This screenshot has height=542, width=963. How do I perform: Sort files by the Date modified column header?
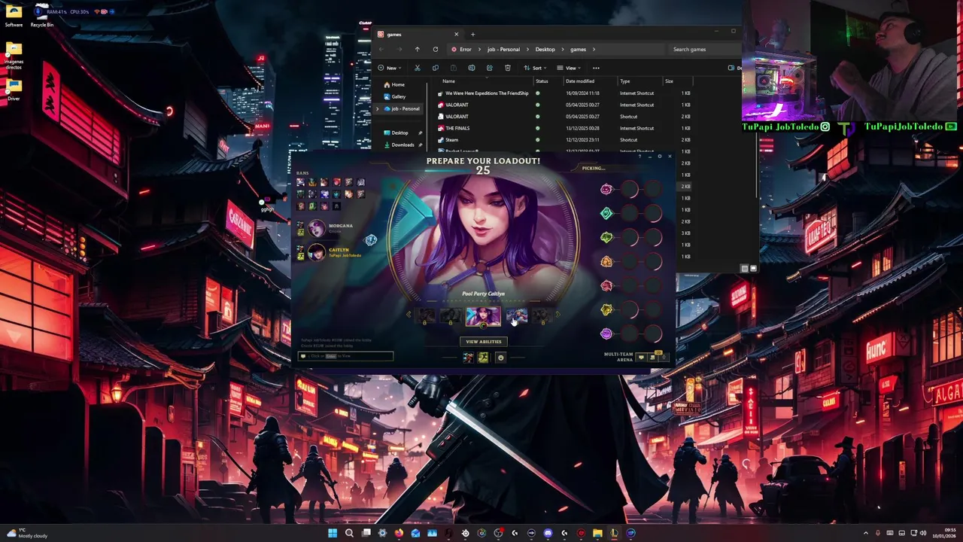580,81
